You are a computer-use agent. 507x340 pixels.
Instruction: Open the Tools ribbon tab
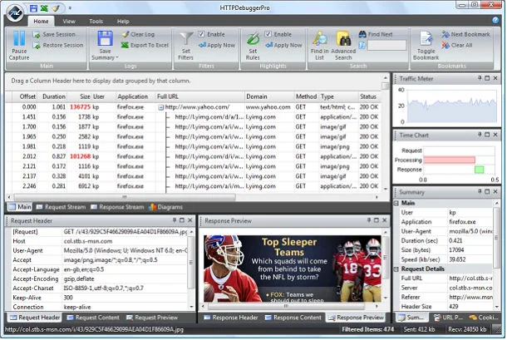96,20
